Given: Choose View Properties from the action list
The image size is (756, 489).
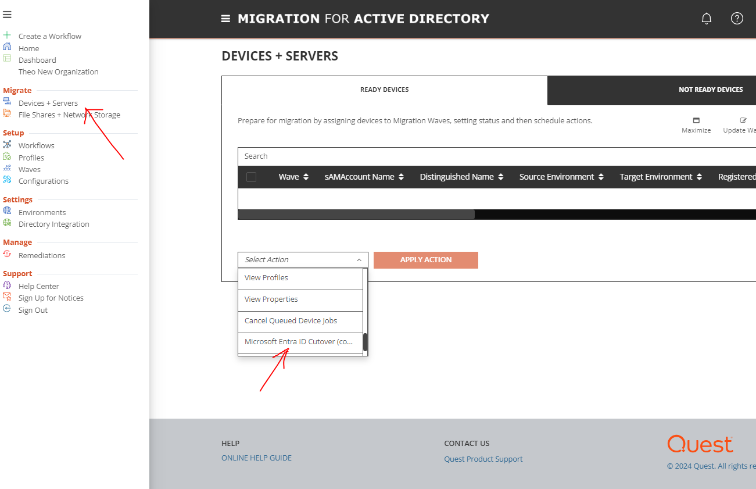Looking at the screenshot, I should point(300,299).
